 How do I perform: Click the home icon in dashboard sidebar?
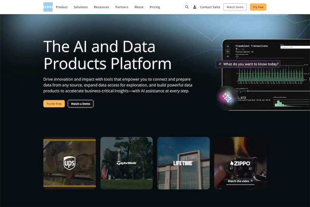coord(228,46)
